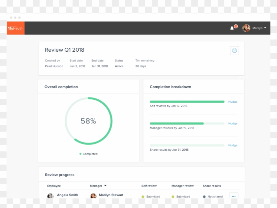The height and width of the screenshot is (208, 277).
Task: Sort by the Manager column arrow
Action: click(105, 186)
